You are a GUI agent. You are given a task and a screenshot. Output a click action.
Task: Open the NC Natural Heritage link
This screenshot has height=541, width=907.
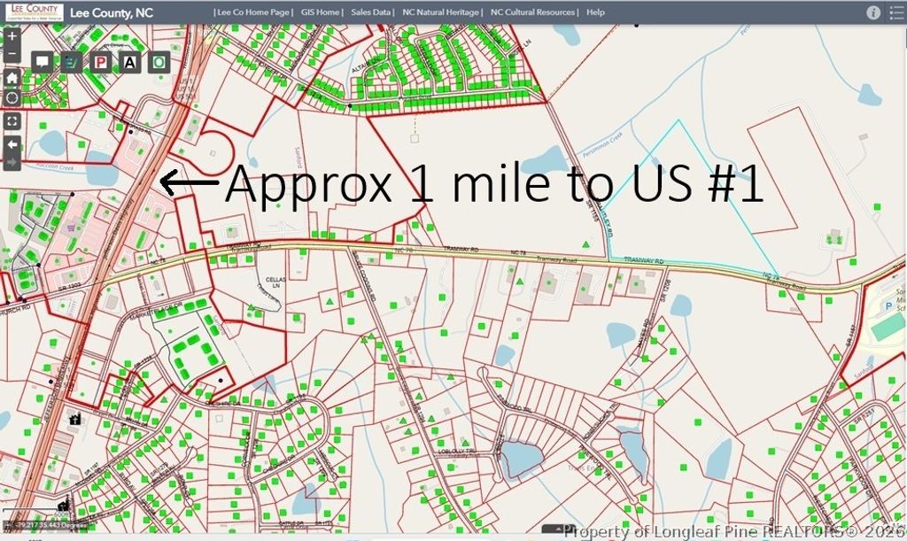441,13
